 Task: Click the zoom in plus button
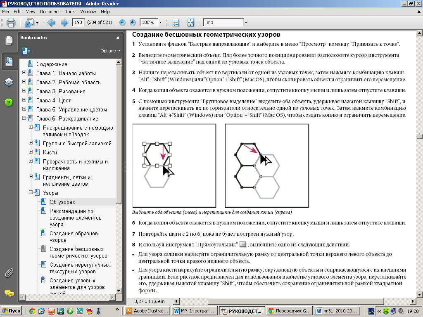[x=133, y=22]
